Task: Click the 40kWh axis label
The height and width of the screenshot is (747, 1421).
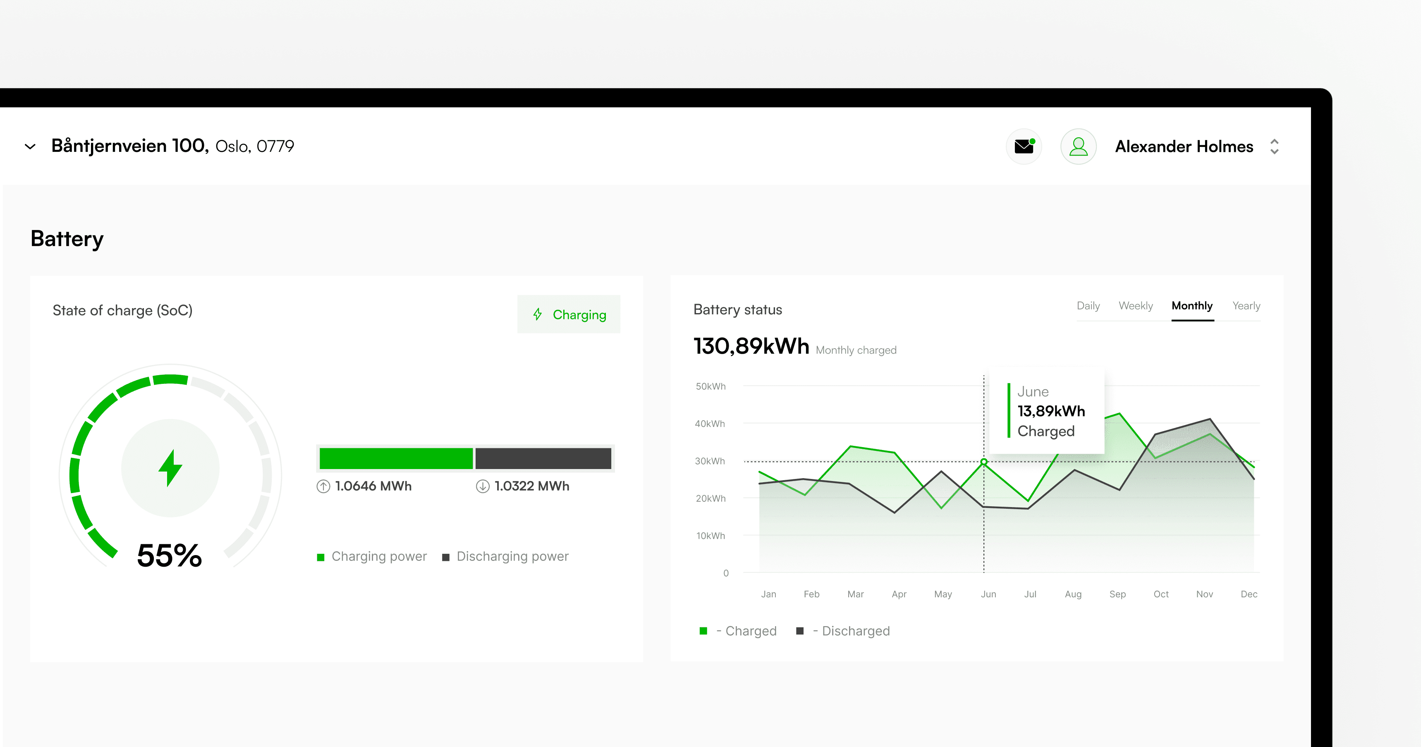Action: pos(710,424)
